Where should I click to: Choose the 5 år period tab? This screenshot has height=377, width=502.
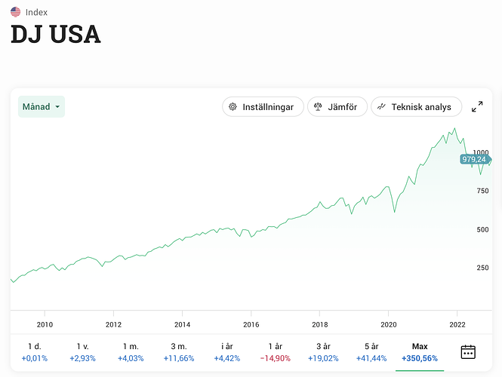click(x=372, y=352)
